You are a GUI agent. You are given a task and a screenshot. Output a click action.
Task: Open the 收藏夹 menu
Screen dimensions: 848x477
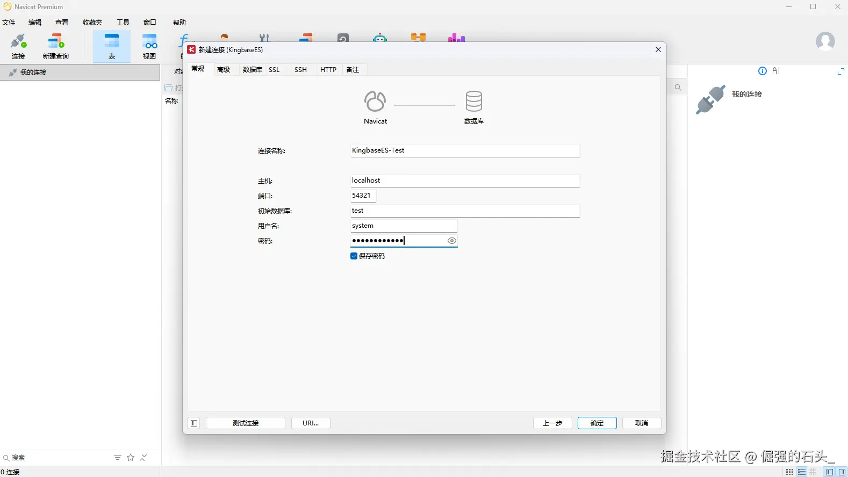tap(92, 23)
